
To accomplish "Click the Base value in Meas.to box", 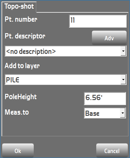I will (92, 113).
